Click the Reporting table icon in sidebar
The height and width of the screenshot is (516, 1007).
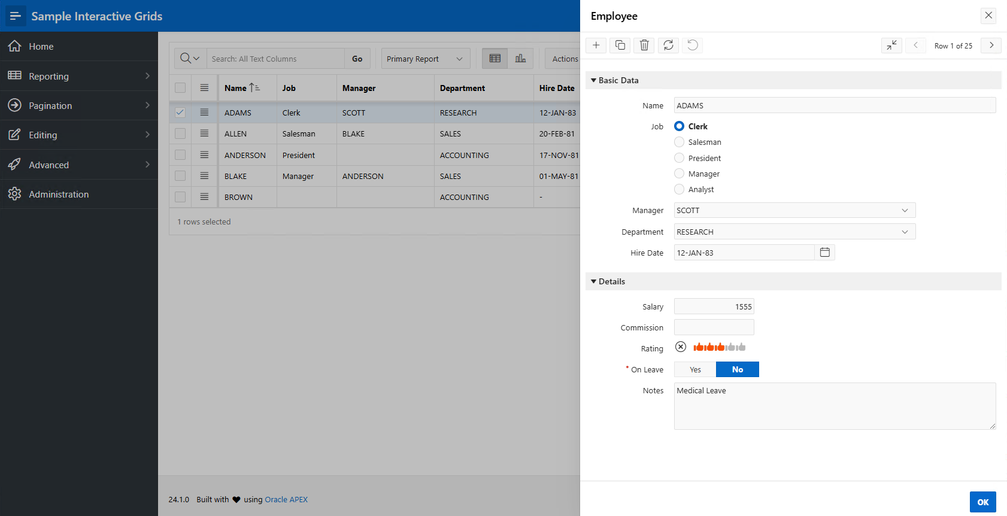(15, 75)
